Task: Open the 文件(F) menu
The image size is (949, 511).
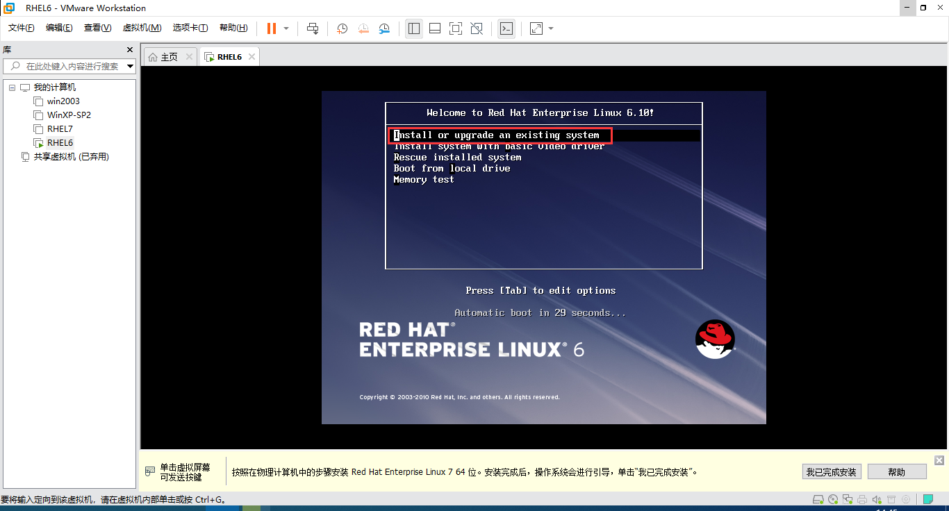Action: [x=21, y=28]
